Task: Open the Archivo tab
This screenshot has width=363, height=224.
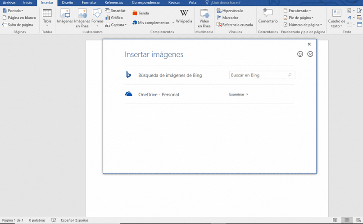Action: point(9,3)
